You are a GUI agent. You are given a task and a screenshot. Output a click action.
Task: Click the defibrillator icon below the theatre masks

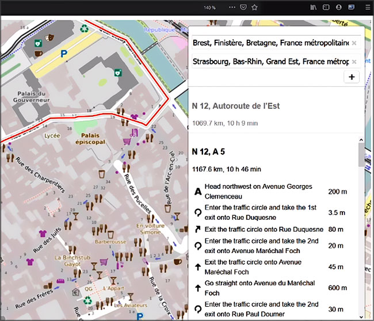pyautogui.click(x=38, y=43)
